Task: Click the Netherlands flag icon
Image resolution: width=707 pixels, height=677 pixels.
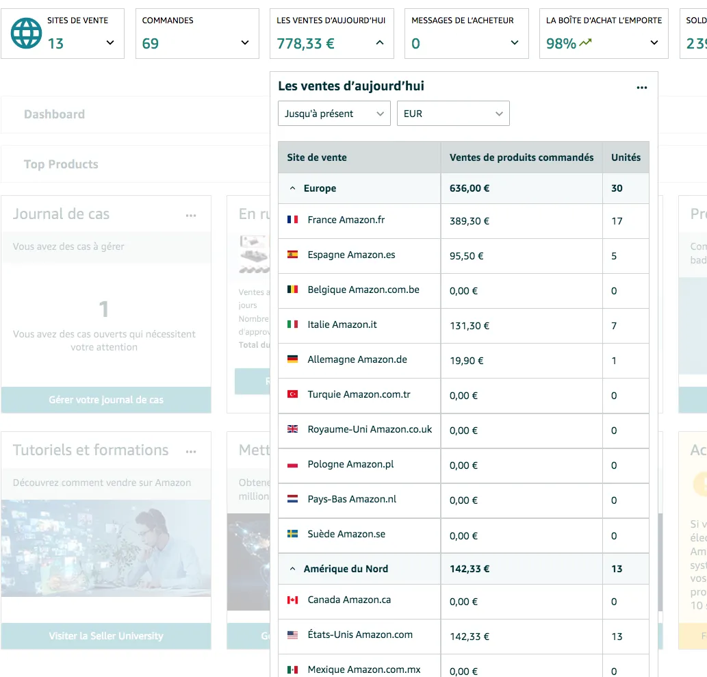Action: coord(293,499)
